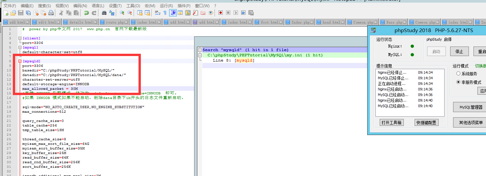486x176 pixels.
Task: Zoom in with the magnifier plus icon
Action: (122, 13)
